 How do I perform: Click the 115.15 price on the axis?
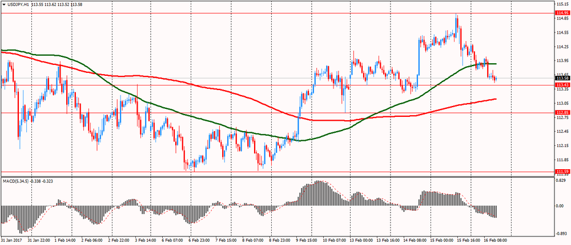point(561,4)
